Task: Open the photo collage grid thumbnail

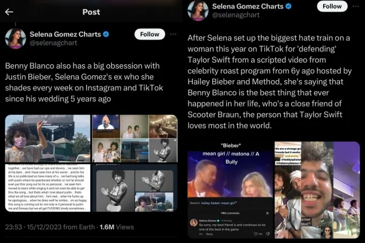Action: coord(135,139)
